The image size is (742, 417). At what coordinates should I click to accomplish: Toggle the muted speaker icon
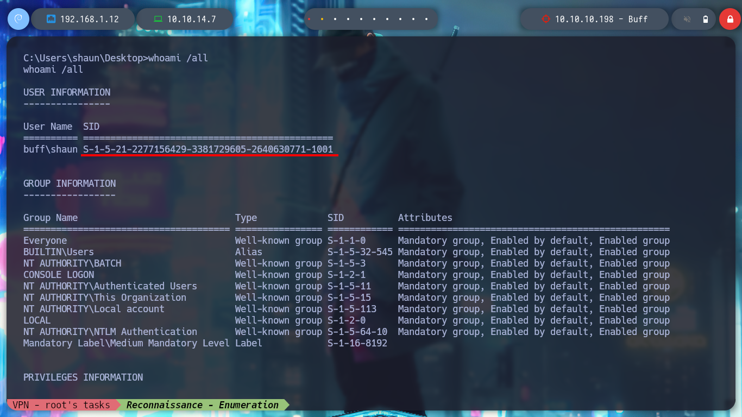pos(687,19)
